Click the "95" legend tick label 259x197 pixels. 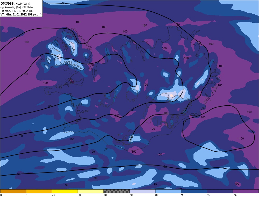[208, 195]
